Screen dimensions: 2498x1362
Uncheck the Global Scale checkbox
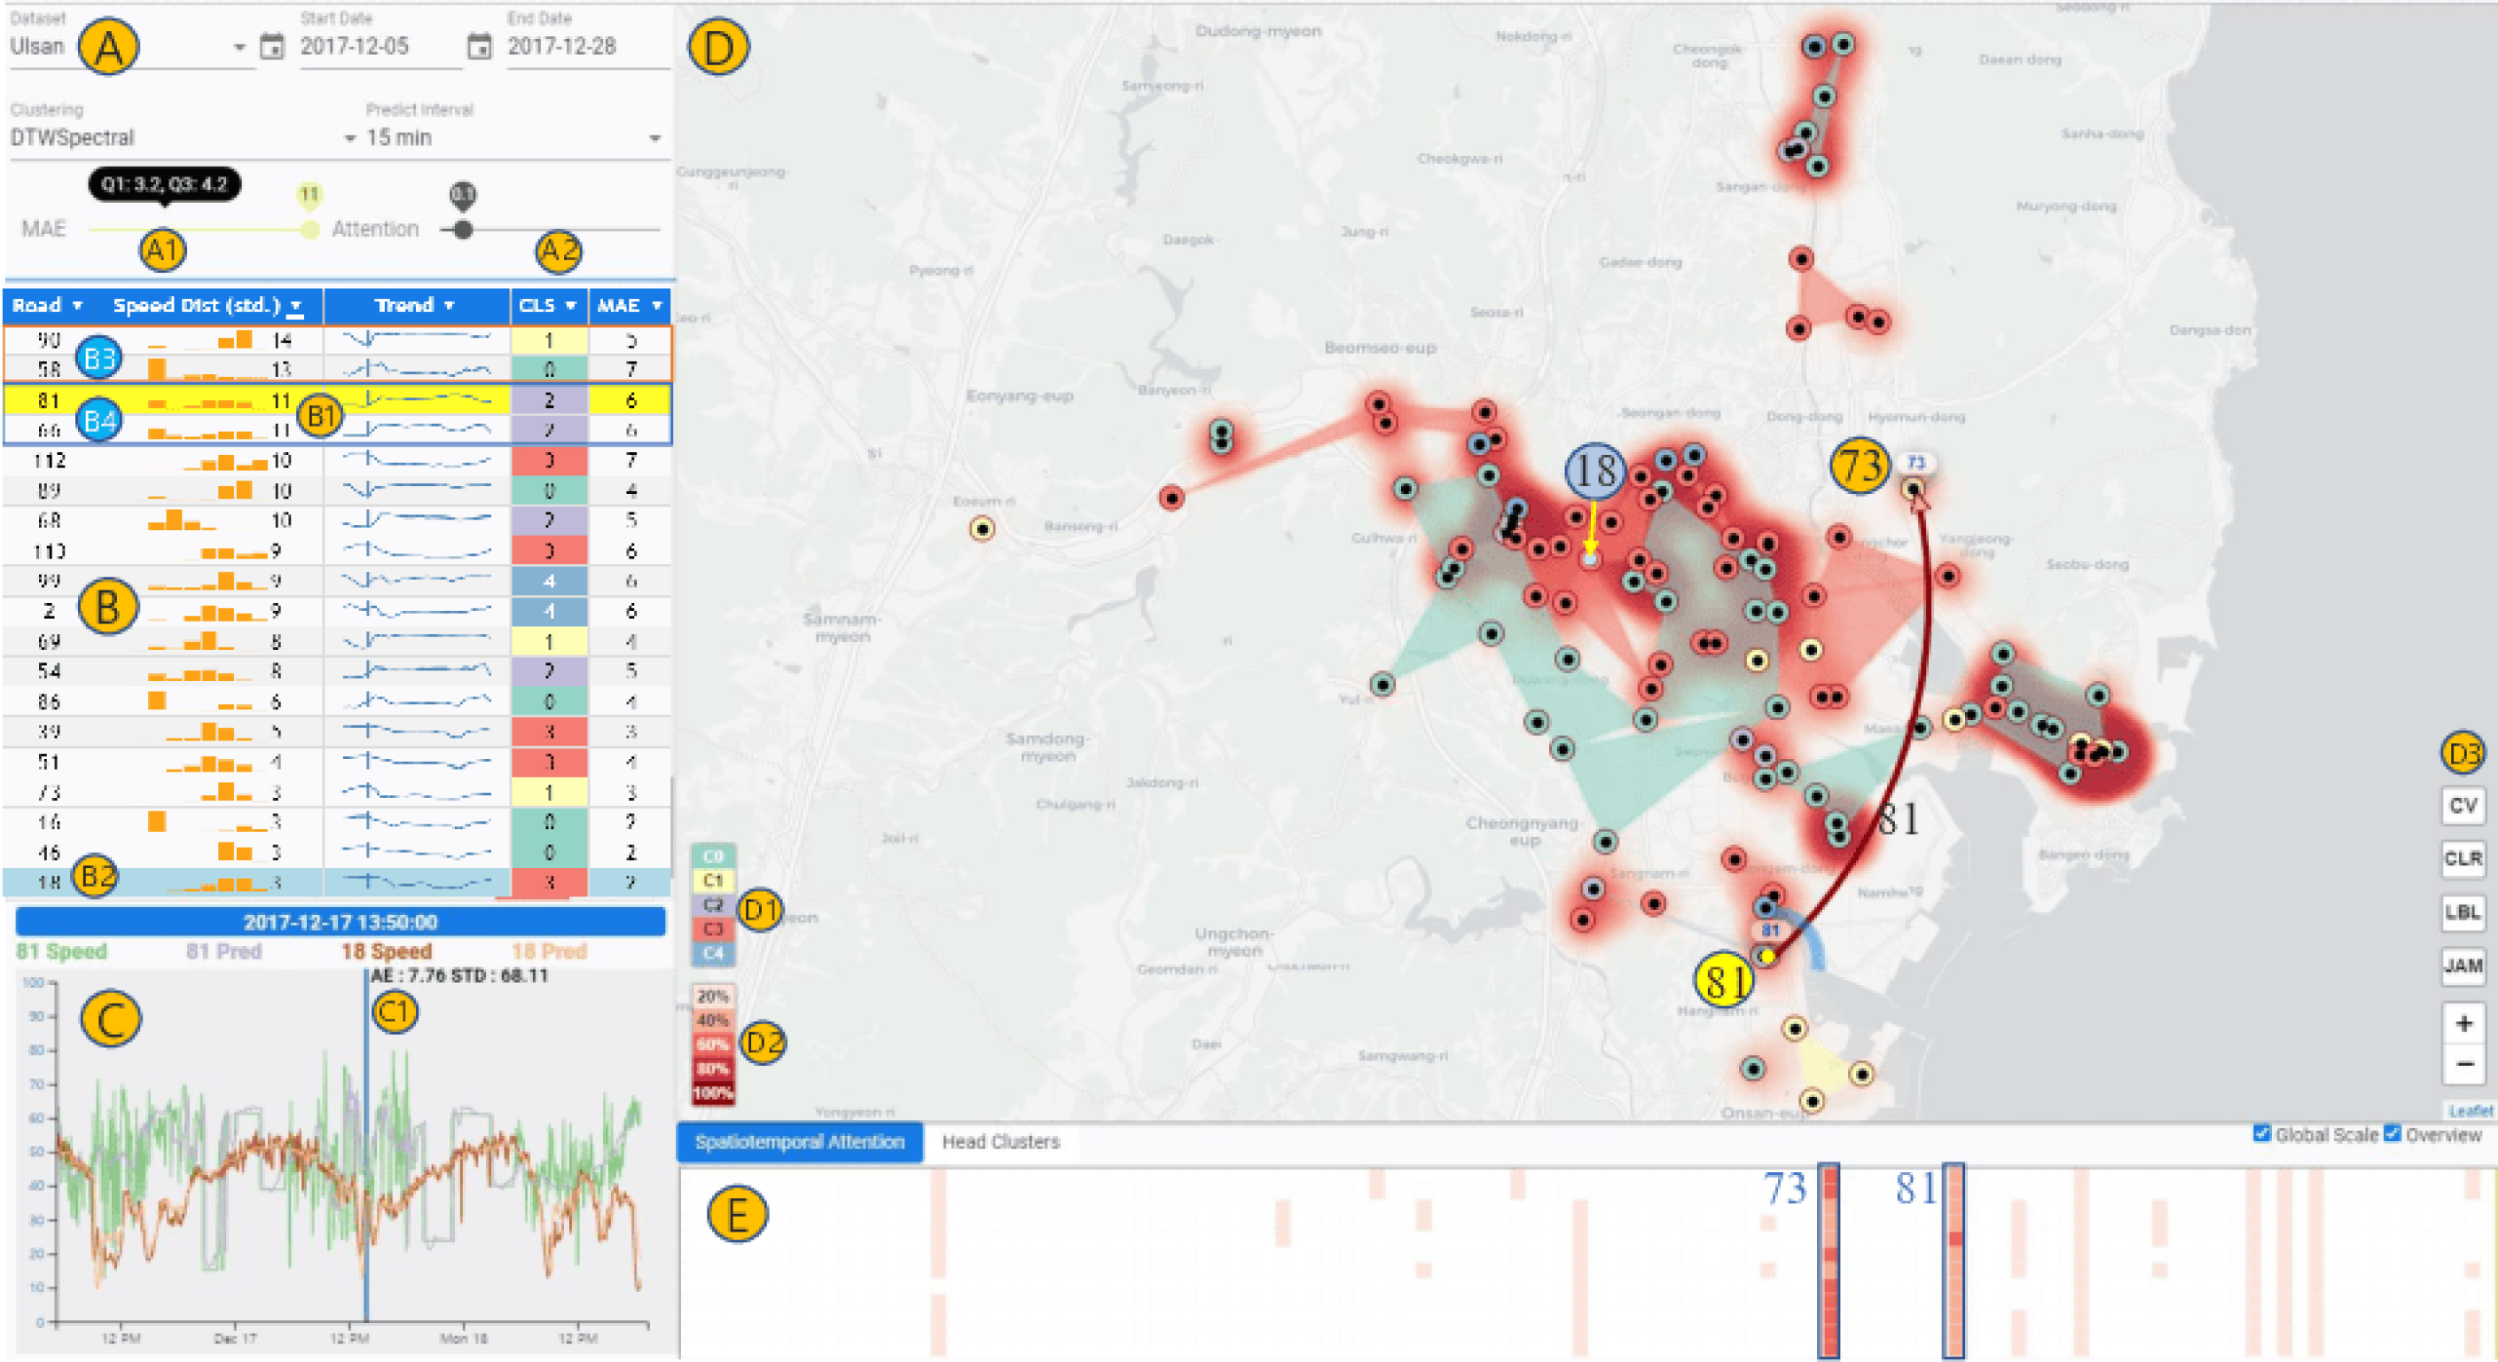[x=2262, y=1133]
